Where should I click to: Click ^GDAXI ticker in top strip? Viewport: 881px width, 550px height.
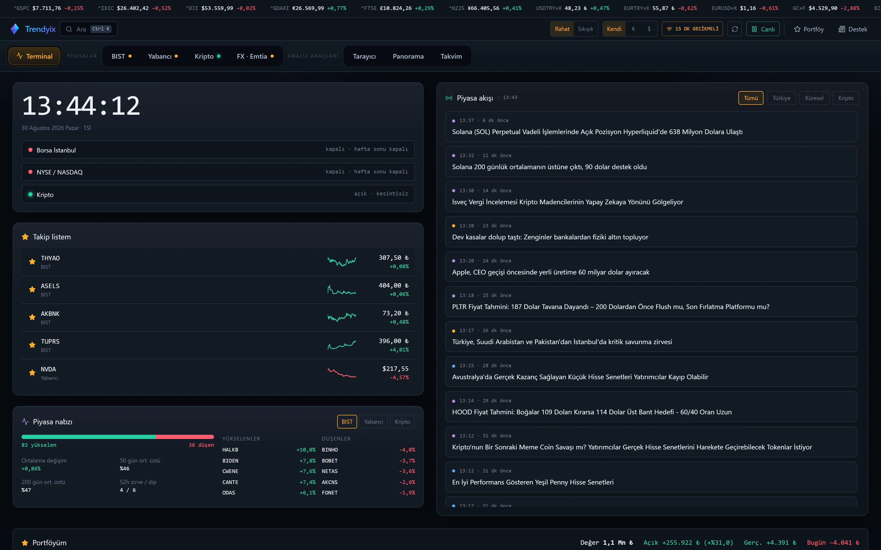click(x=308, y=8)
